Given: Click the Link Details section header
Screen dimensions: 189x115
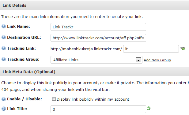Looking at the screenshot, I should [x=94, y=5].
